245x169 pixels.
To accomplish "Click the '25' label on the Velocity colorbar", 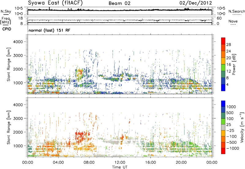I will (x=229, y=125).
